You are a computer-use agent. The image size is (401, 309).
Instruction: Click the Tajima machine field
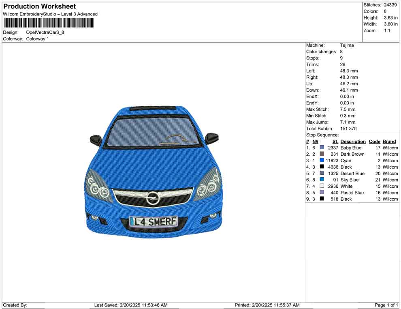pos(346,45)
